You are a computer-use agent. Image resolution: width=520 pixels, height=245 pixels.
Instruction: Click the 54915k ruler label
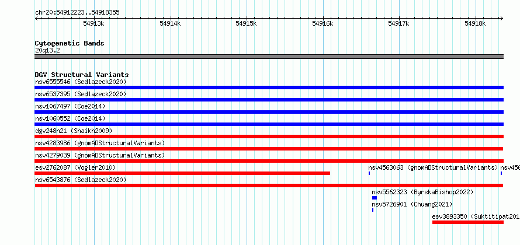click(246, 23)
